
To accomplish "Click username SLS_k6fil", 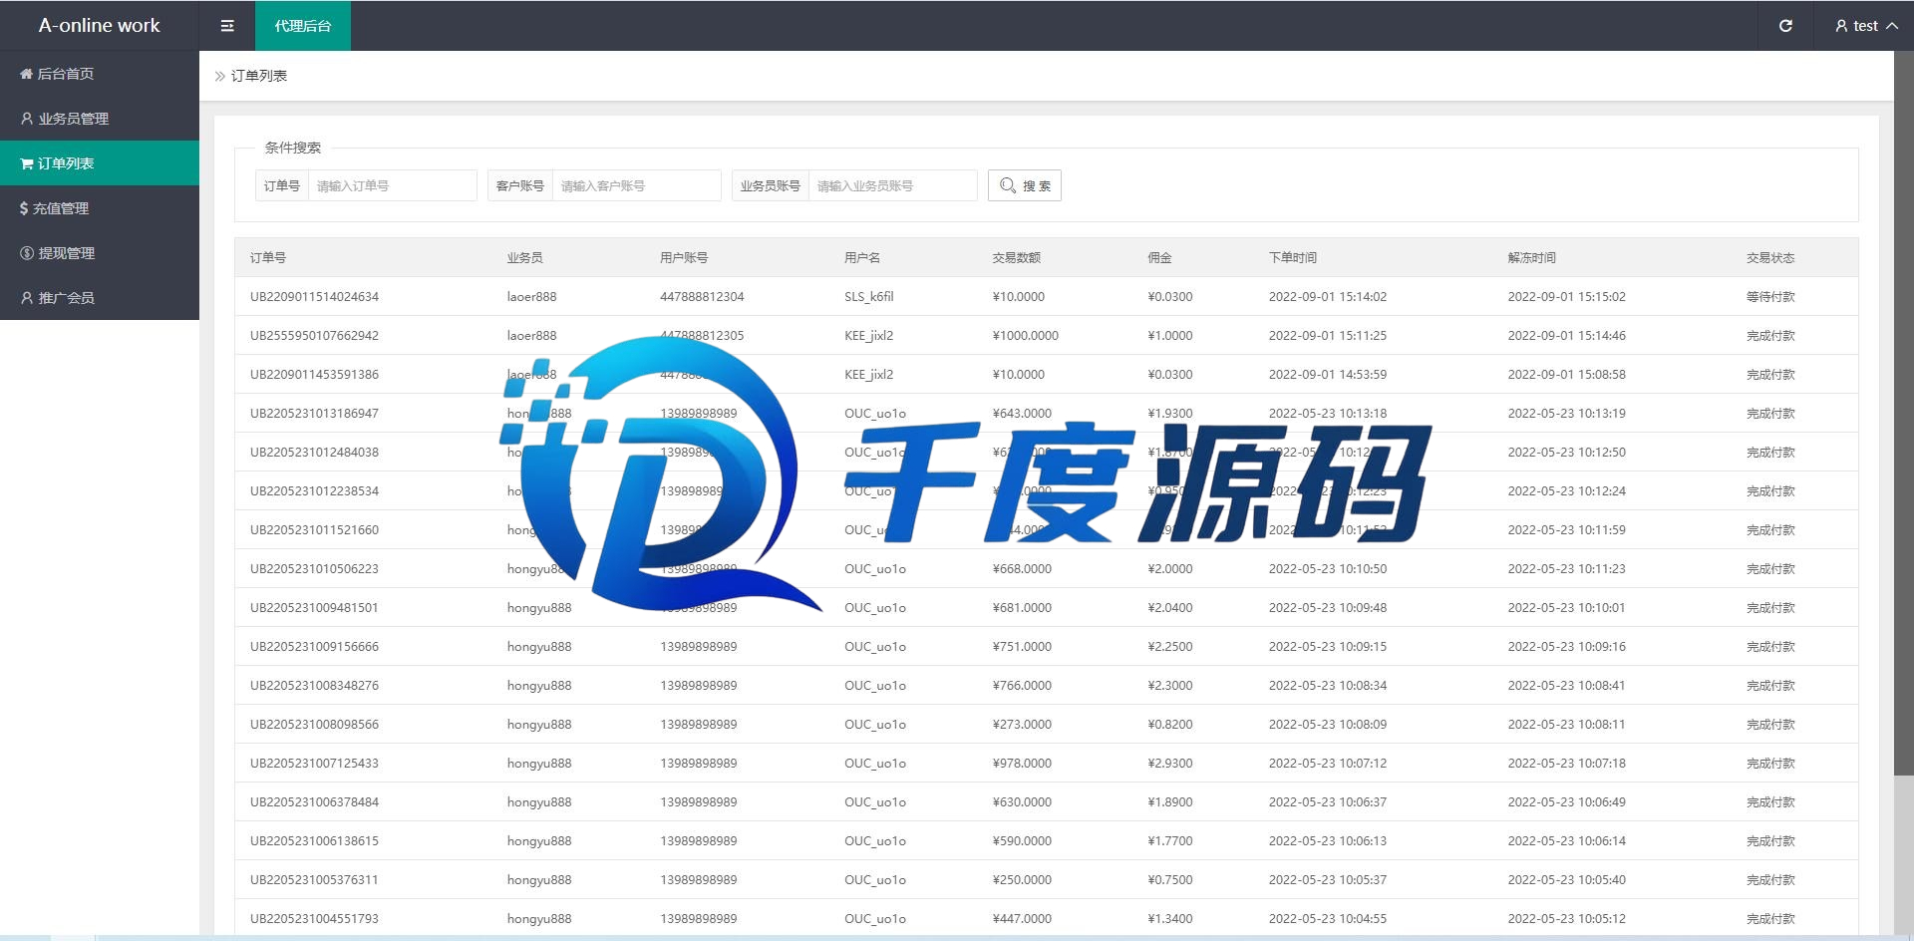I will 869,296.
